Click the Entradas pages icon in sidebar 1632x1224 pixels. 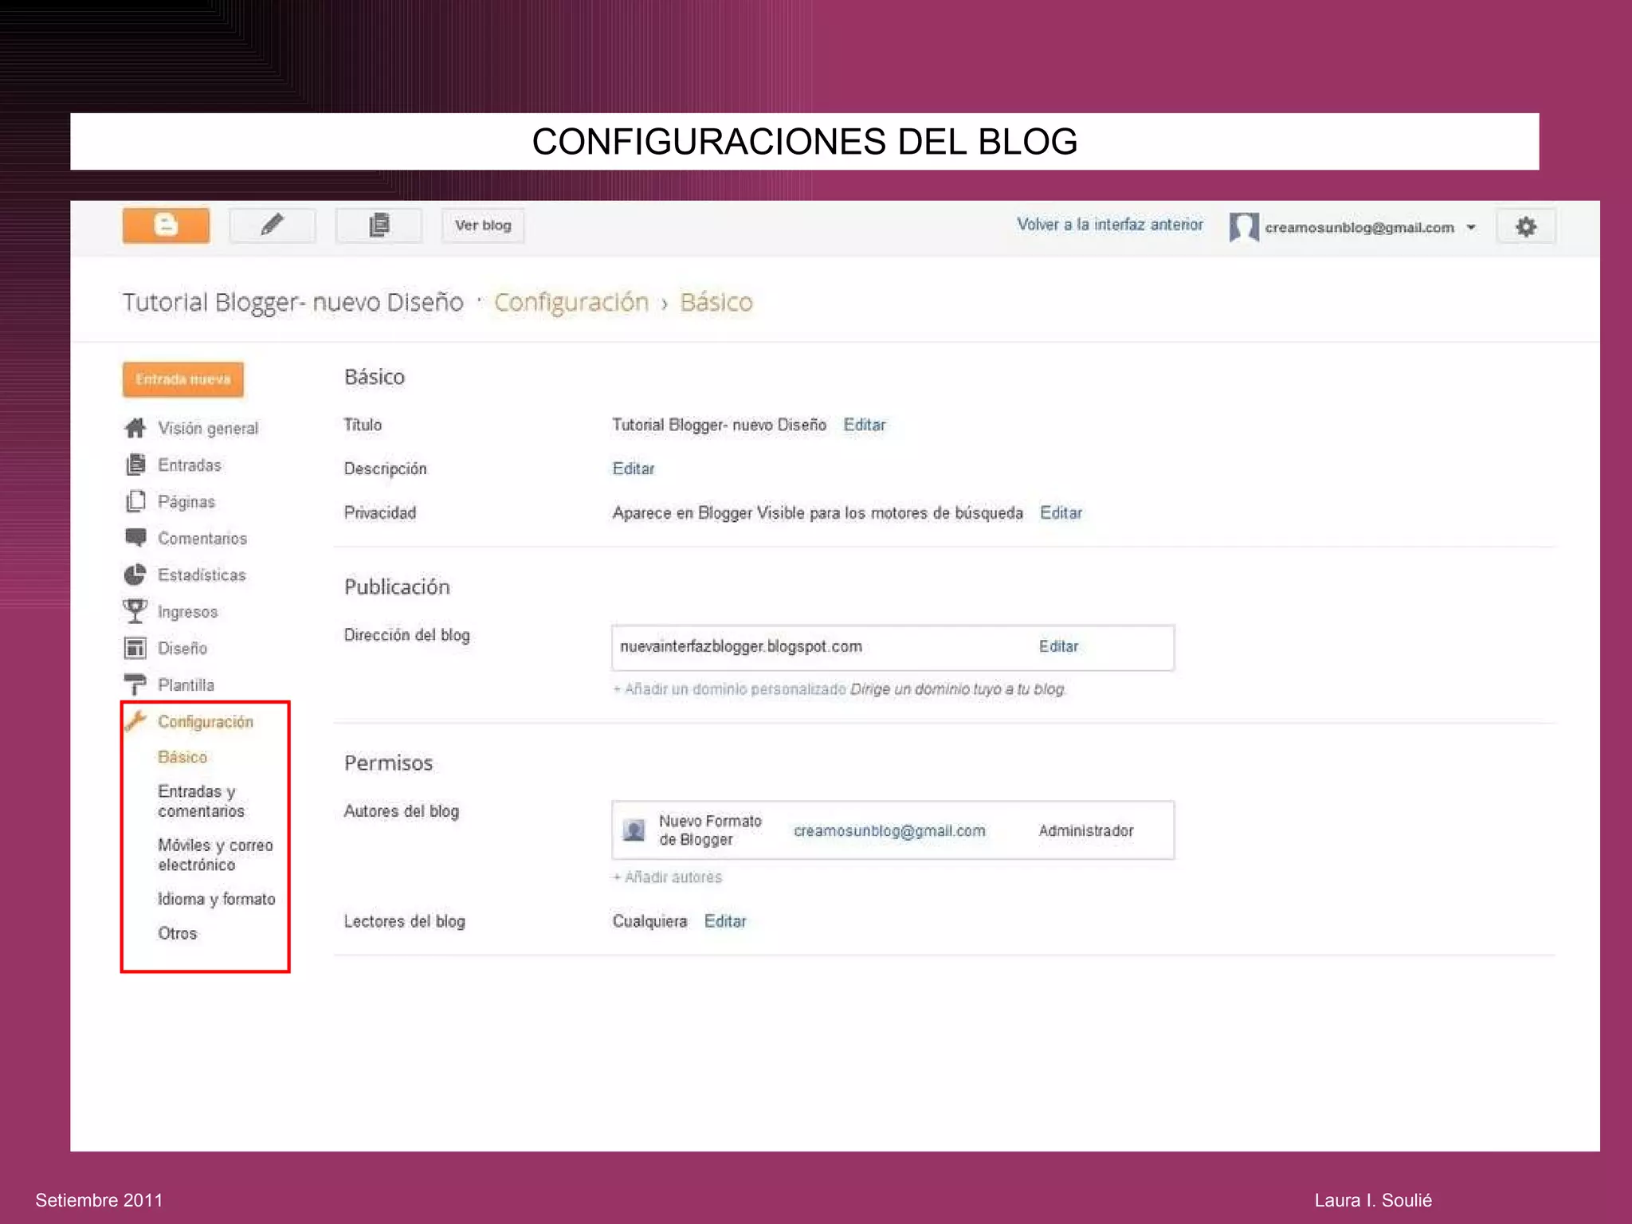point(135,465)
